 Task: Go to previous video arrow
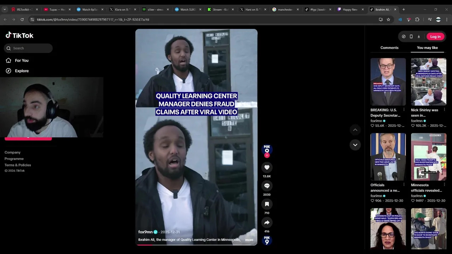click(x=355, y=130)
